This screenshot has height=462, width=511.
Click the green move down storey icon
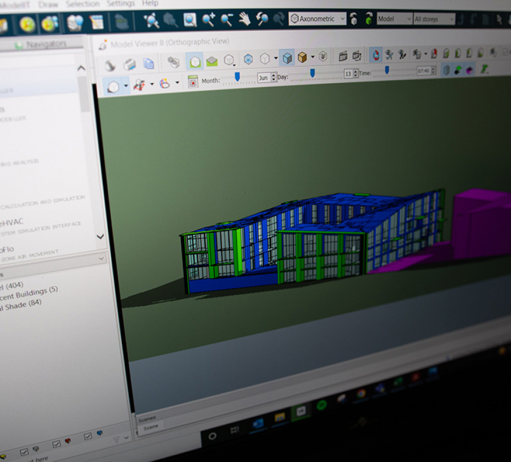pyautogui.click(x=369, y=18)
